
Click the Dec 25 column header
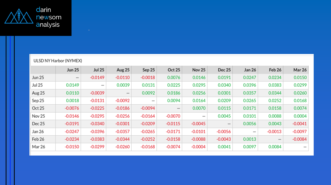click(224, 70)
